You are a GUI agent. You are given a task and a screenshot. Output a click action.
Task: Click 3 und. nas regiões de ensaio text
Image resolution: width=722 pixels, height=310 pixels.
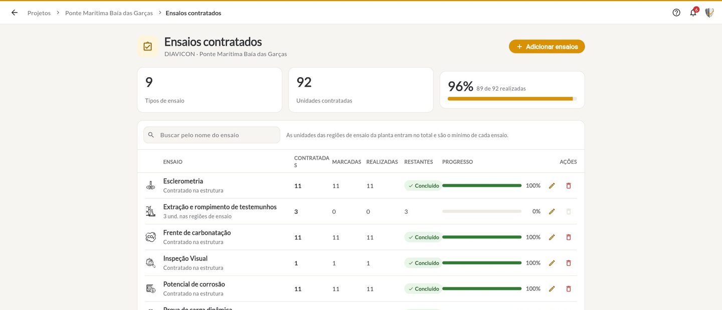(x=198, y=216)
